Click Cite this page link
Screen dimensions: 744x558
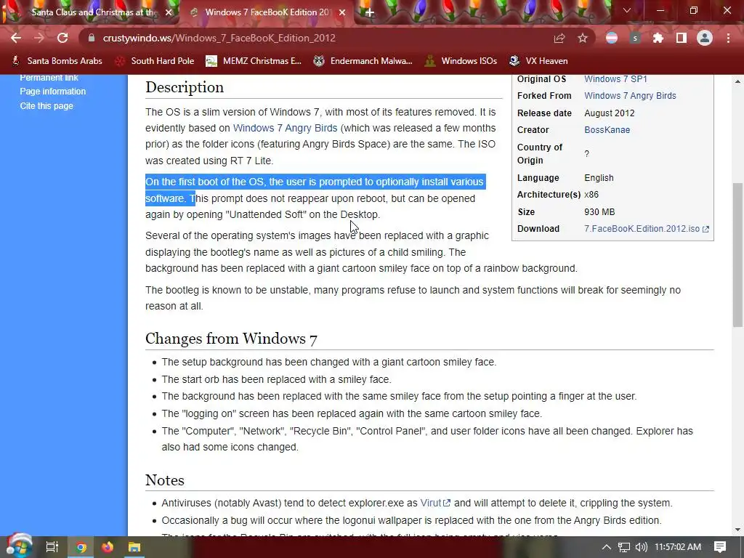click(46, 106)
